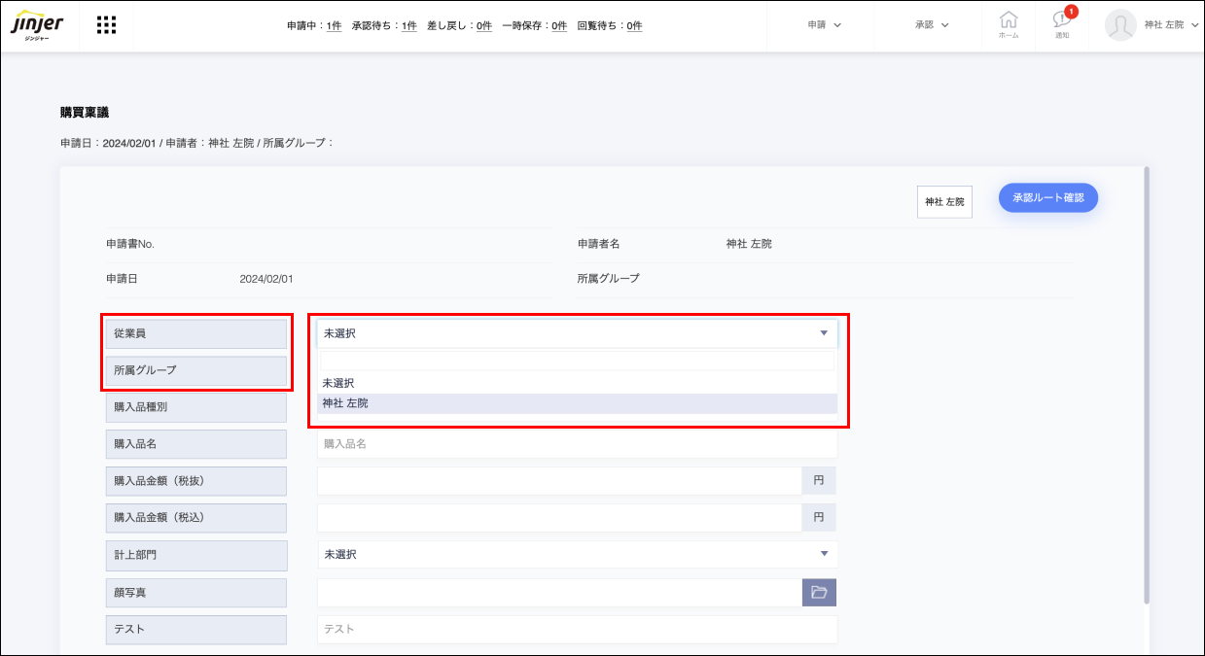Open the 計上部門 未選択 dropdown
The height and width of the screenshot is (656, 1205).
click(577, 555)
